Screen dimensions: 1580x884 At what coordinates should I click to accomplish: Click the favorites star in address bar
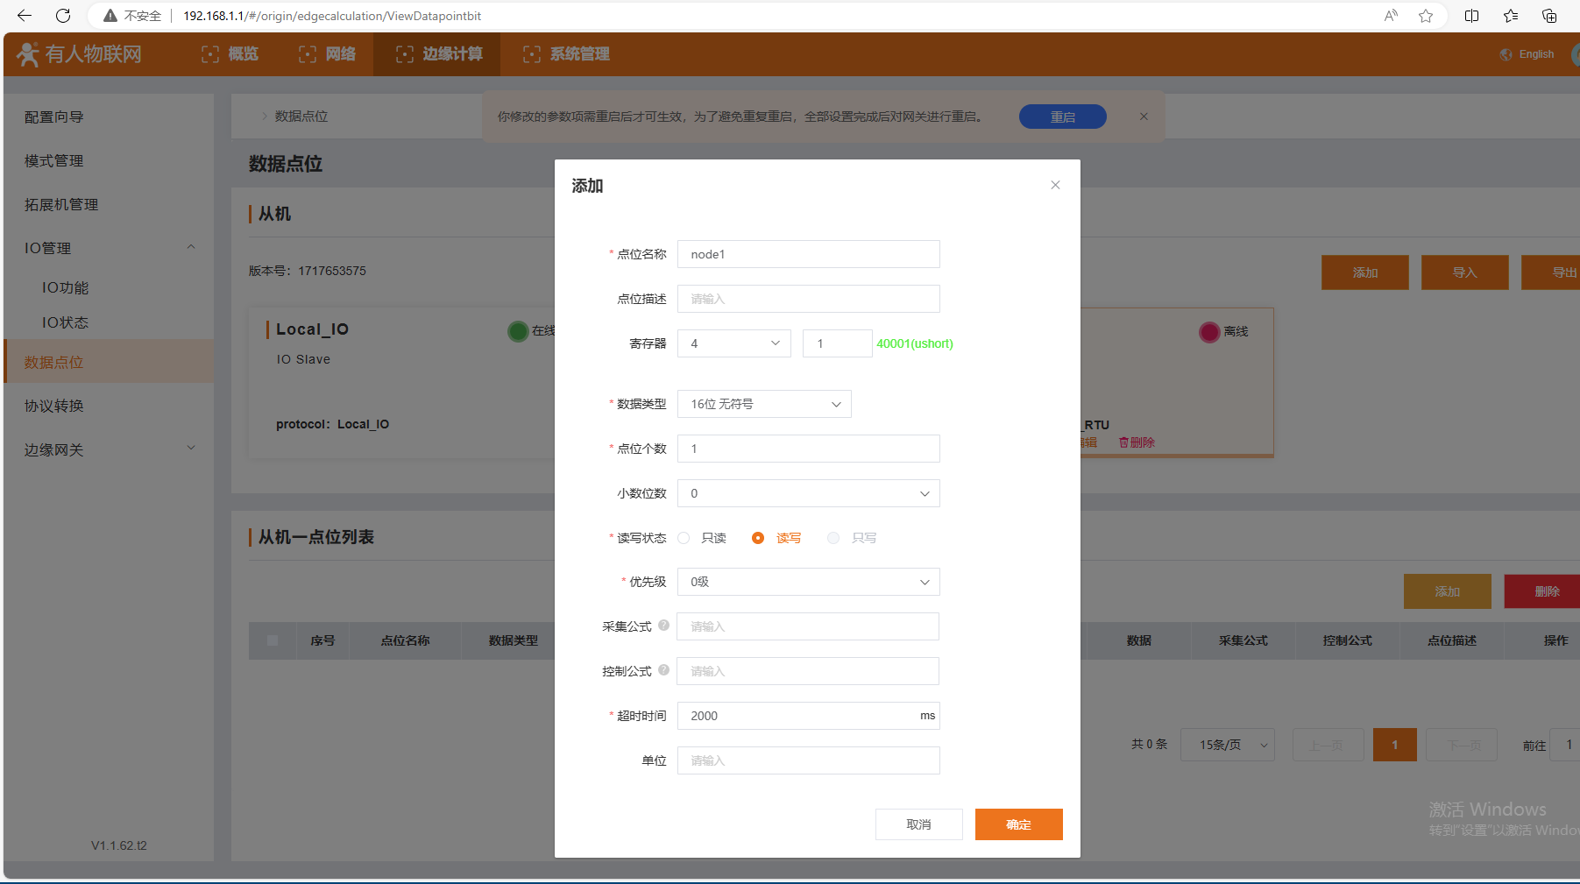pos(1426,16)
